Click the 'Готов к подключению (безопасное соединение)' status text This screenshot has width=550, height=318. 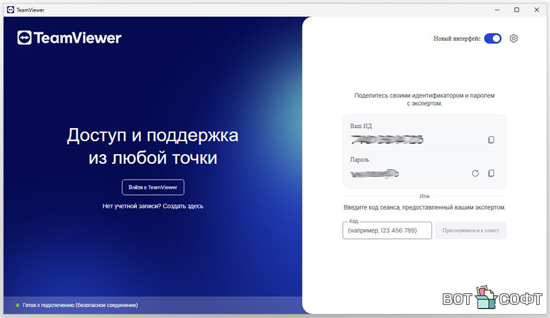pos(80,305)
